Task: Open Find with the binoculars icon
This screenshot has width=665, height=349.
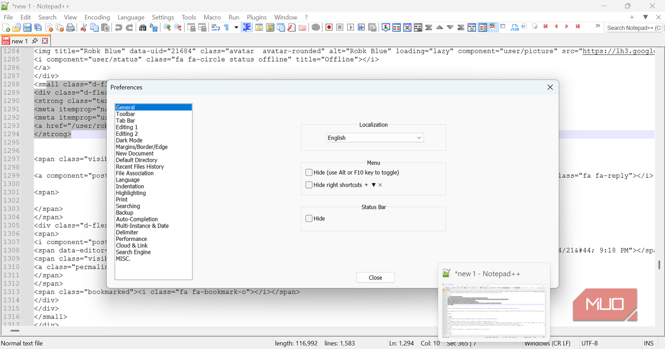Action: tap(143, 27)
